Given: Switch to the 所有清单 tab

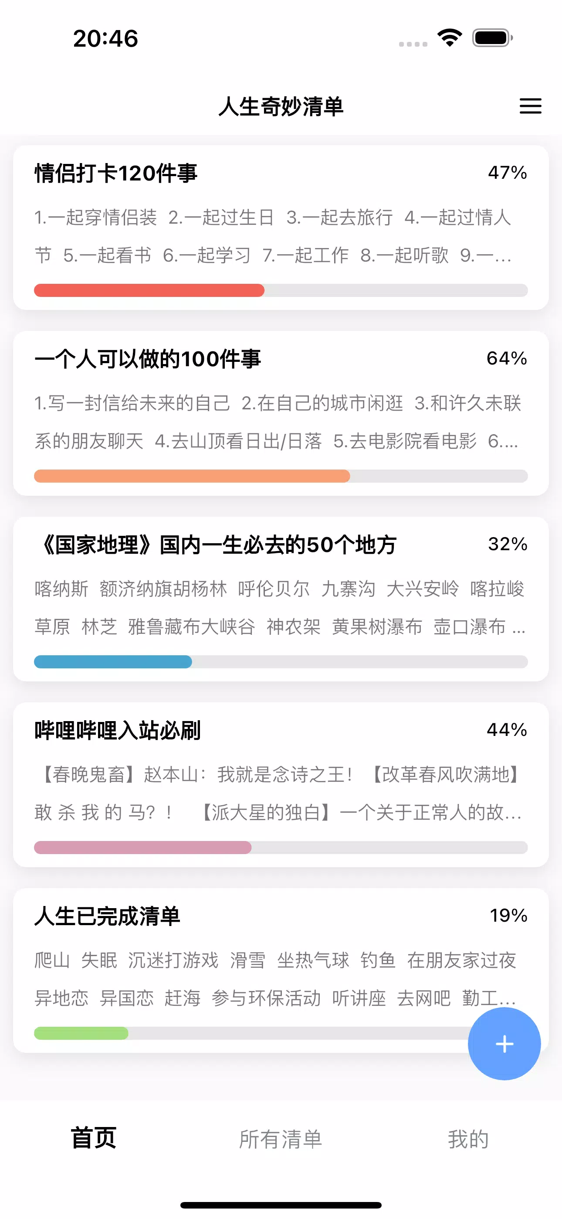Looking at the screenshot, I should [281, 1138].
